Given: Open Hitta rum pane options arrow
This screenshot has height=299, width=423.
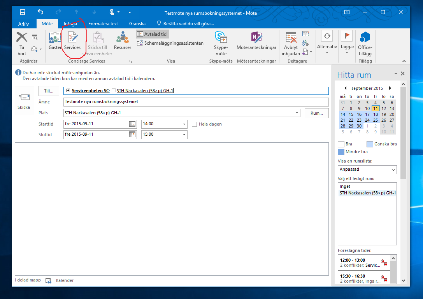Looking at the screenshot, I should tap(396, 73).
